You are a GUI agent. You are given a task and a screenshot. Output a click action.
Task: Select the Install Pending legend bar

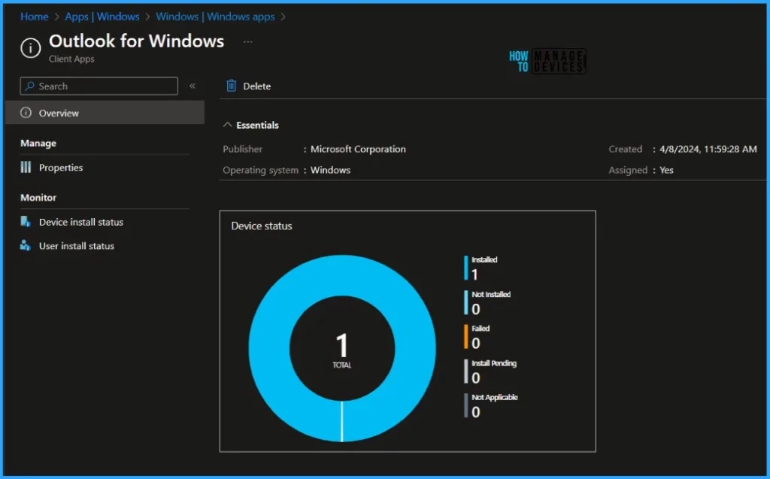pos(466,371)
